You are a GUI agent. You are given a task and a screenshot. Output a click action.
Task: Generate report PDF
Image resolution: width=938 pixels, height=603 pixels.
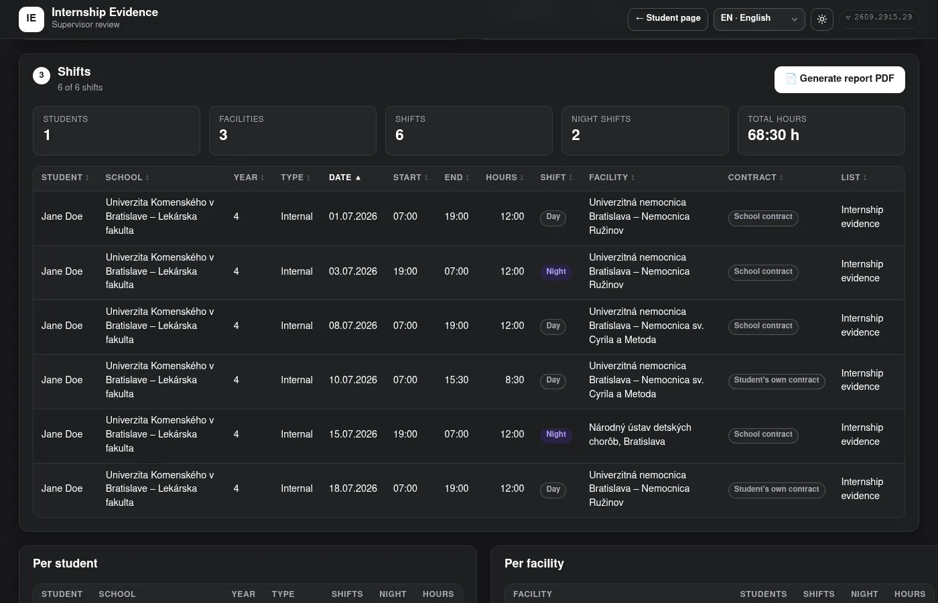coord(840,79)
